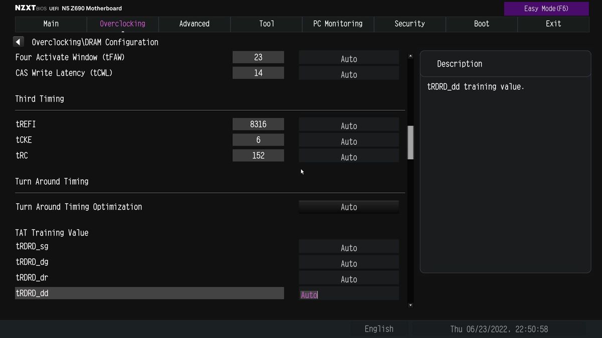Click the Four Activate Window (tFAW) label
The height and width of the screenshot is (338, 602).
click(x=70, y=57)
